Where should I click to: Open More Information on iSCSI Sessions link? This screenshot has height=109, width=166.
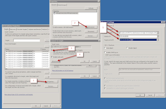point(63,71)
